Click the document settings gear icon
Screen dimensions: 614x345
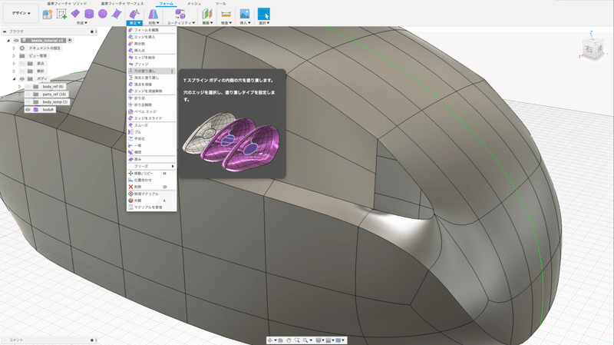[x=22, y=48]
